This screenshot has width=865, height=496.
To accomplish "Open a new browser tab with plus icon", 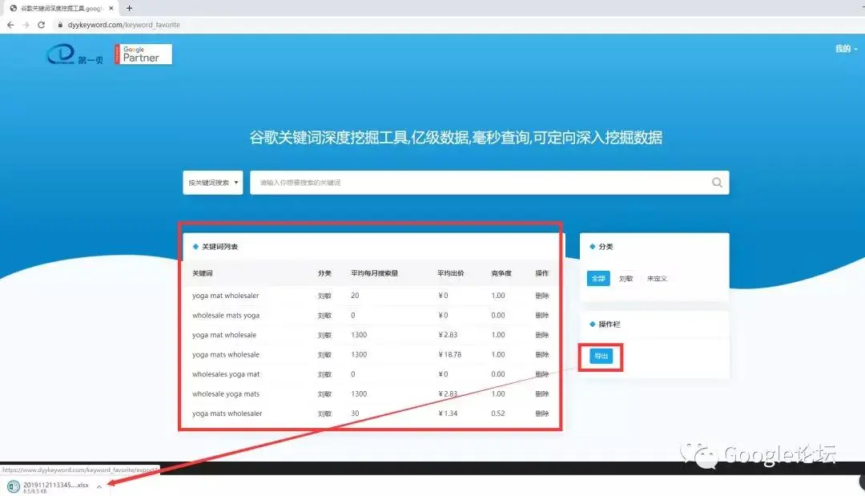I will point(130,8).
